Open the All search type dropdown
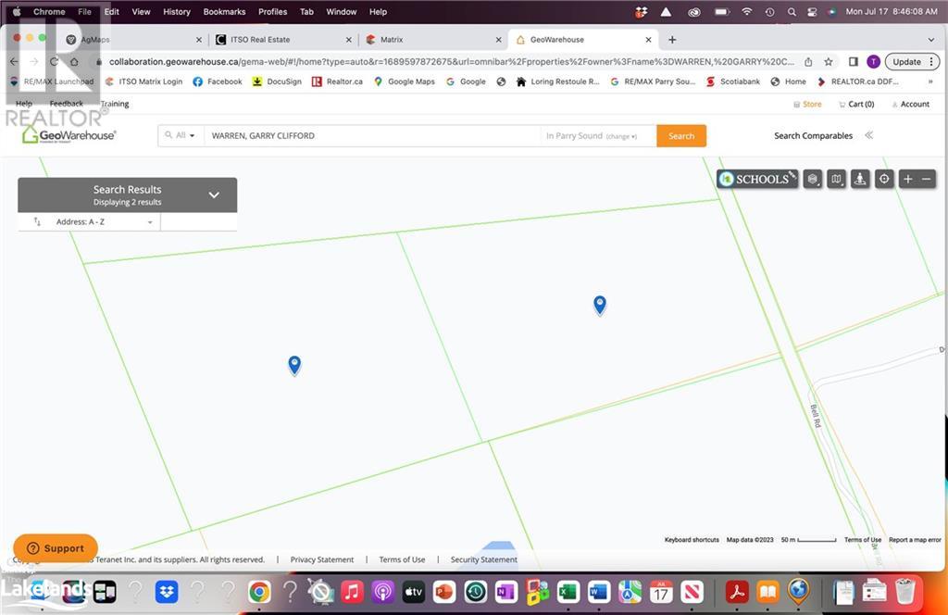Screen dimensions: 948x615 (x=181, y=135)
